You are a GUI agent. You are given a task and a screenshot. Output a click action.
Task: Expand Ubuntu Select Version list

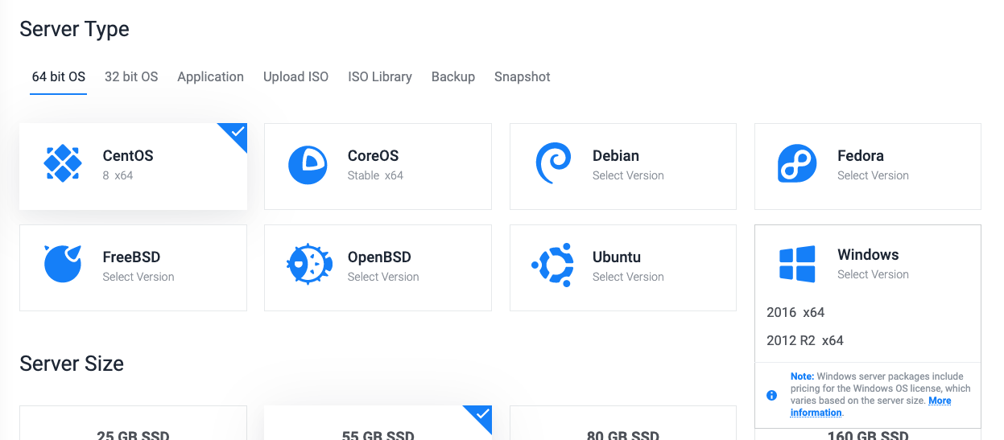[628, 277]
